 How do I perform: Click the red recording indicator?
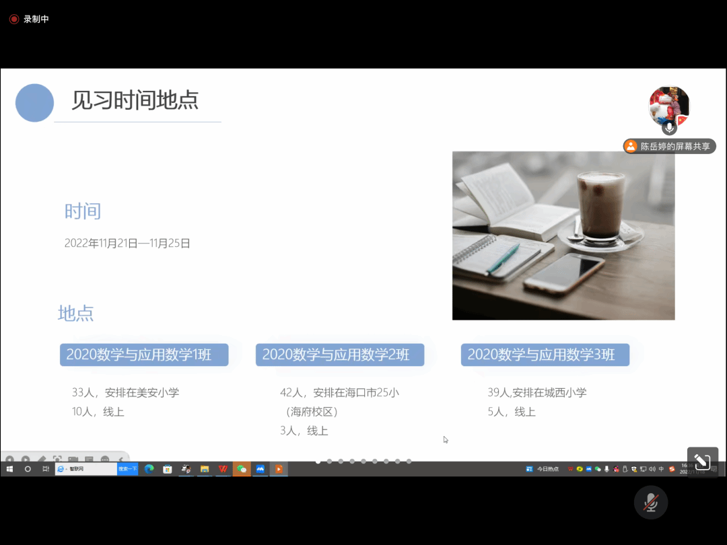13,19
